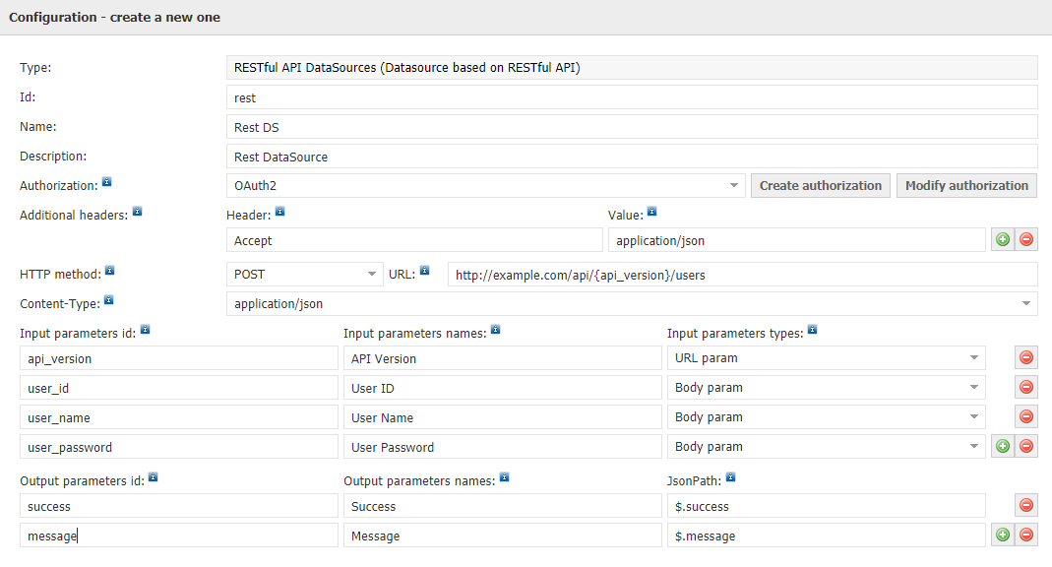Click the Create authorization button
The image size is (1052, 567).
[x=821, y=186]
